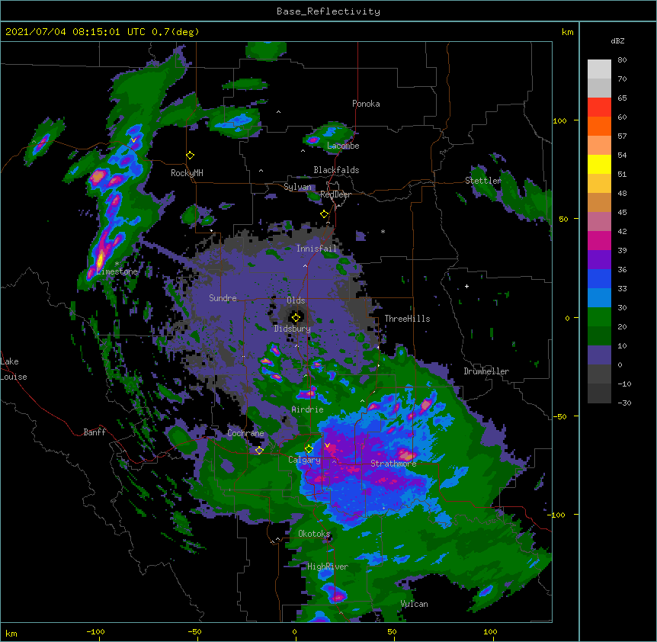Click the bright yellow 51–54 dBZ legend swatch
This screenshot has width=657, height=642.
click(599, 164)
